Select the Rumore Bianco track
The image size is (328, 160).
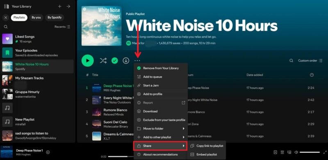point(115,110)
